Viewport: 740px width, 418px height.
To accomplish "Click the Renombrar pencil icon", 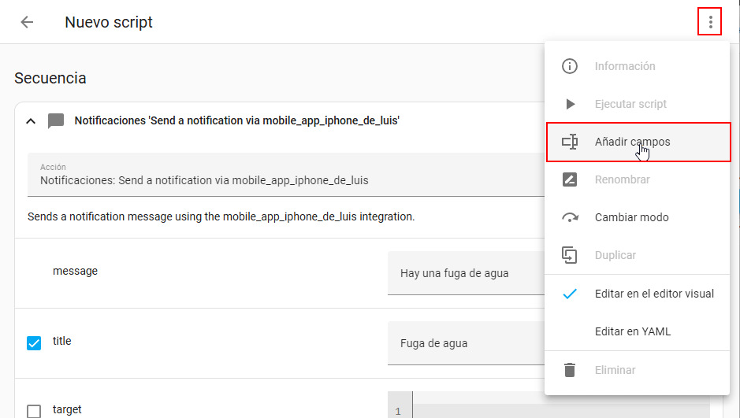I will 569,179.
